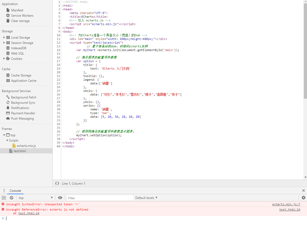Click the Service Workers gear icon
The image size is (307, 227).
click(8, 15)
